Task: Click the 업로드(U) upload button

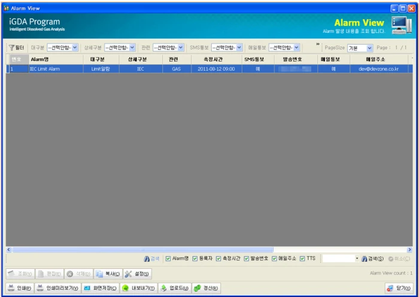Action: click(x=175, y=288)
